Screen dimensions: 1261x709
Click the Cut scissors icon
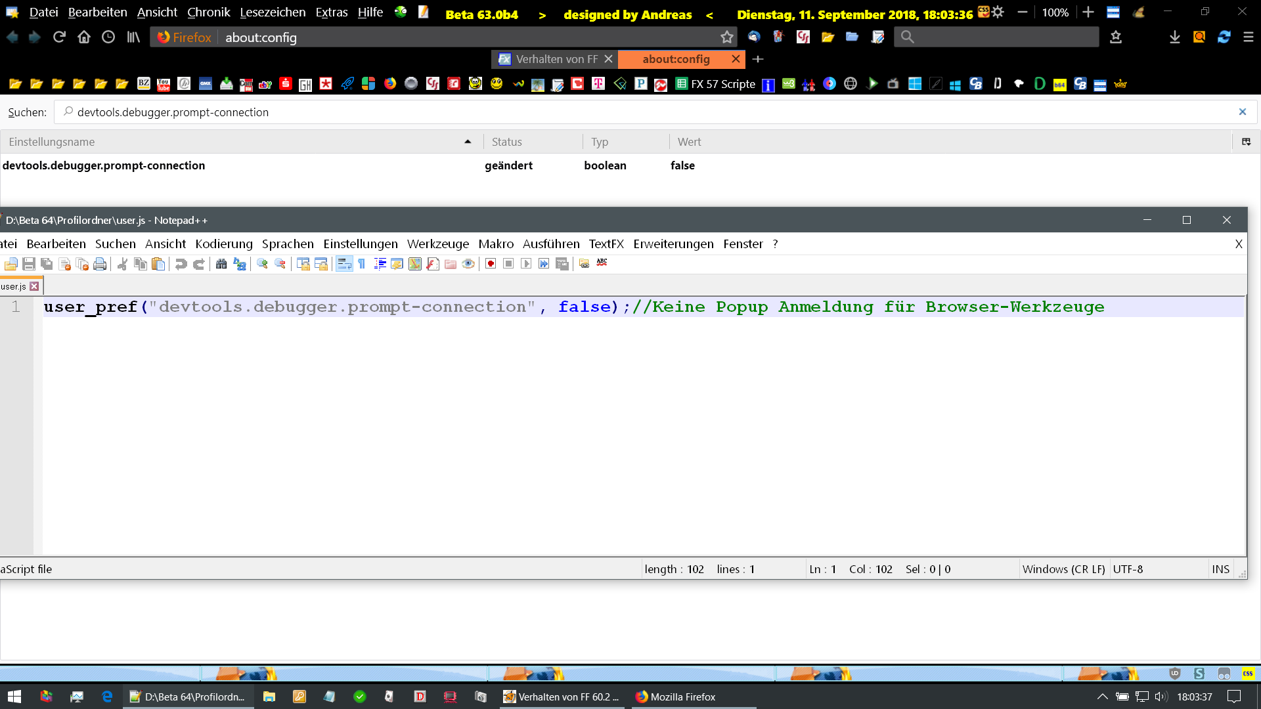[122, 264]
